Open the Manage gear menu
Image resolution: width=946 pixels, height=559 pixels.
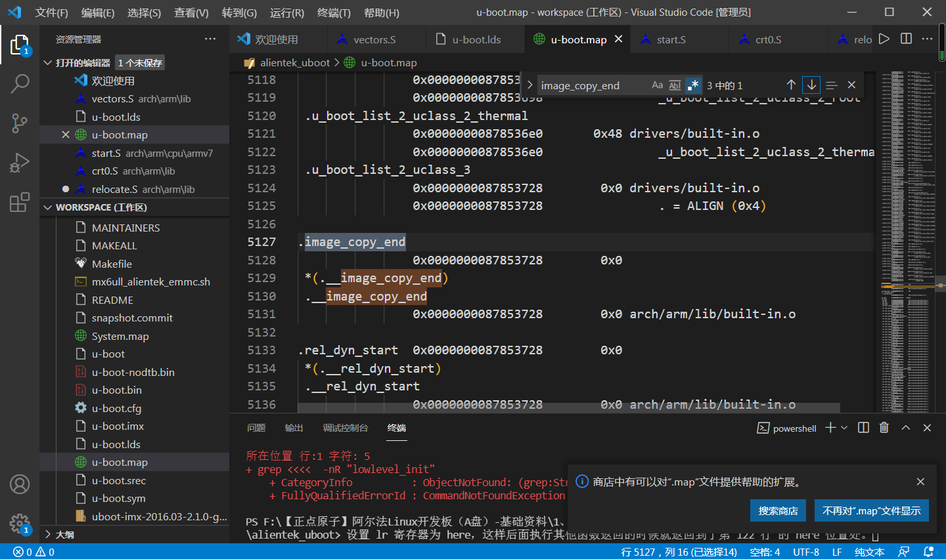(x=20, y=523)
